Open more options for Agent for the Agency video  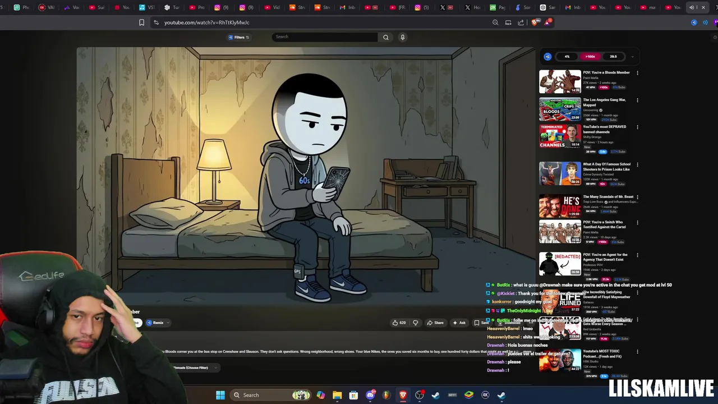pyautogui.click(x=637, y=255)
